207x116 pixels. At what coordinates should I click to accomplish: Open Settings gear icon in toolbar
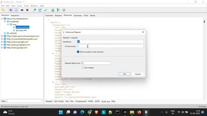click(64, 10)
